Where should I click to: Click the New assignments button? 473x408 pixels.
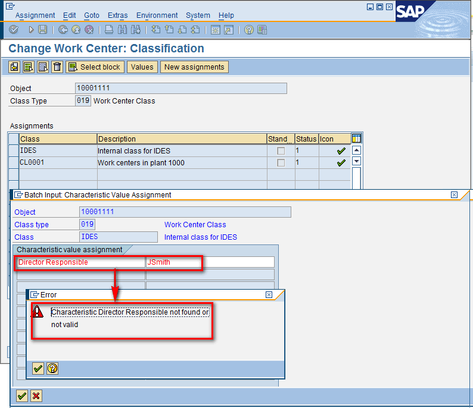click(x=194, y=67)
